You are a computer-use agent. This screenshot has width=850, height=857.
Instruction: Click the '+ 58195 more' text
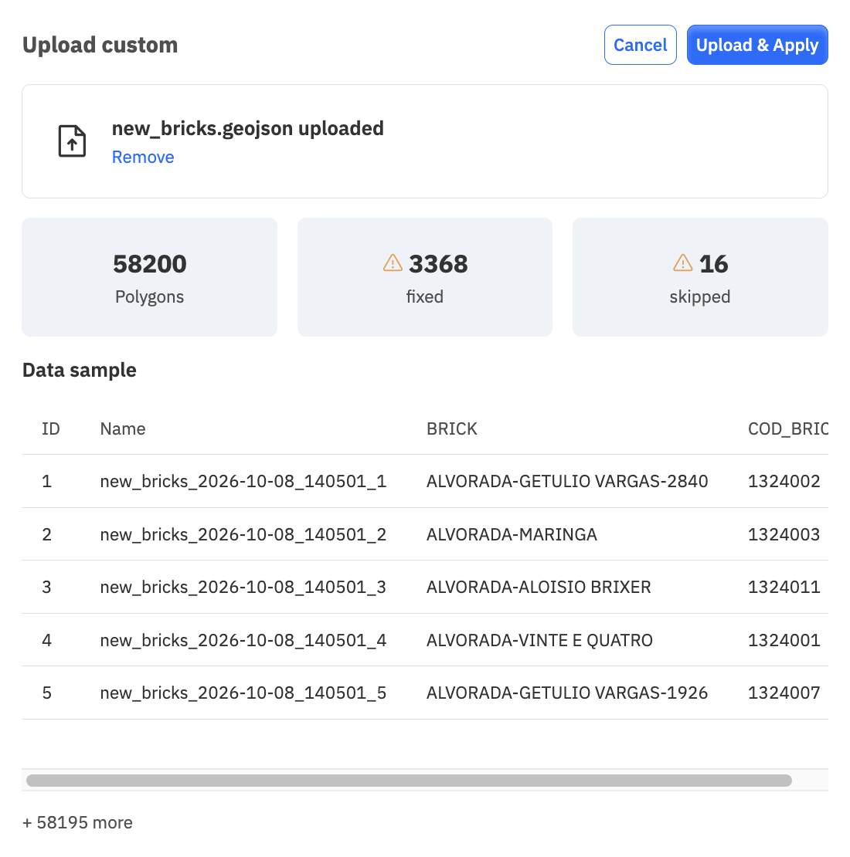point(77,822)
